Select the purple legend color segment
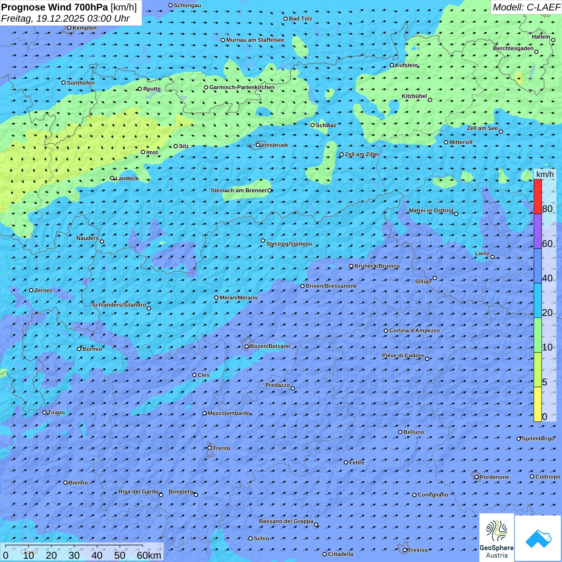Viewport: 562px width, 562px height. tap(538, 231)
